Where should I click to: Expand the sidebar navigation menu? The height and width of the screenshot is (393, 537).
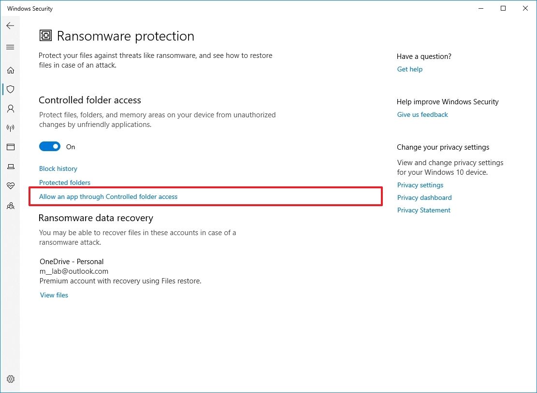[x=10, y=47]
